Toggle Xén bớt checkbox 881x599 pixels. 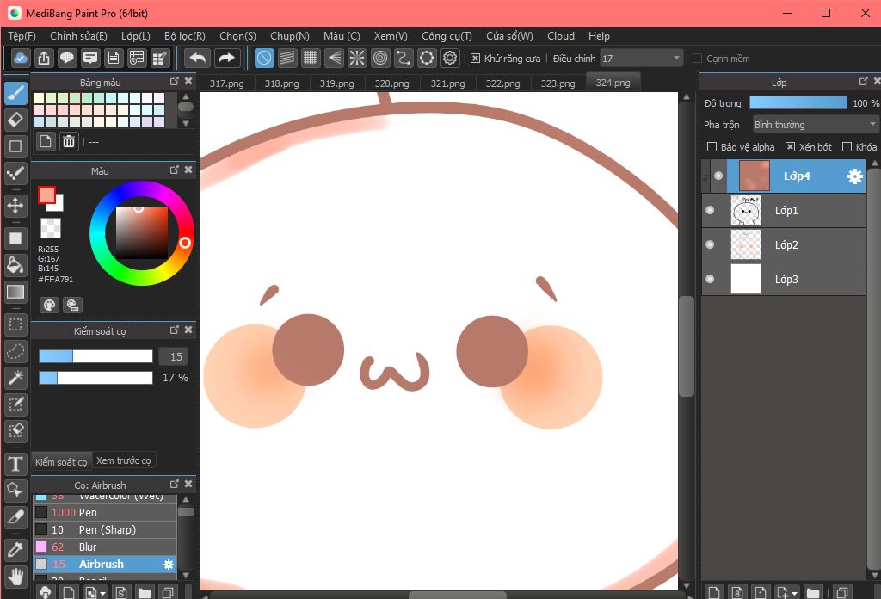point(790,146)
